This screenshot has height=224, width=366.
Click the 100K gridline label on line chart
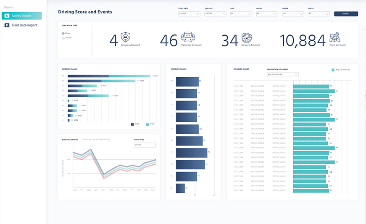(69, 160)
